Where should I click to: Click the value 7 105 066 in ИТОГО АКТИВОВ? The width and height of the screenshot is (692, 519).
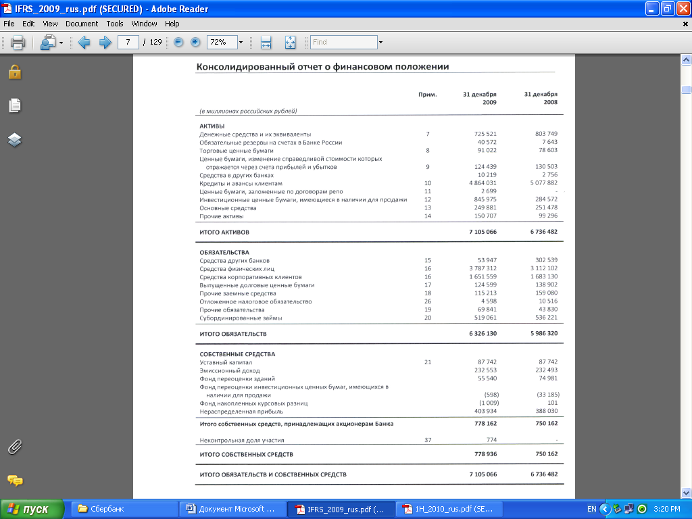[x=483, y=232]
